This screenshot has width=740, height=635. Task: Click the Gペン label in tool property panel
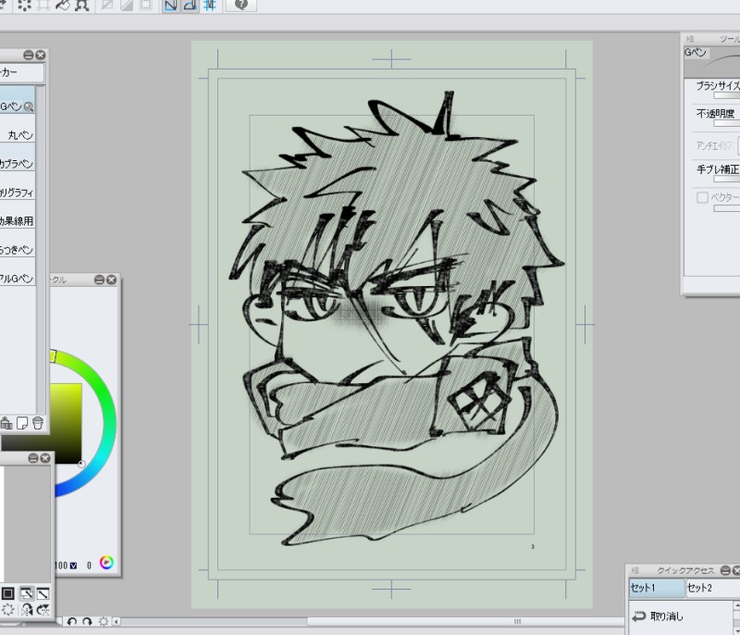pos(696,53)
